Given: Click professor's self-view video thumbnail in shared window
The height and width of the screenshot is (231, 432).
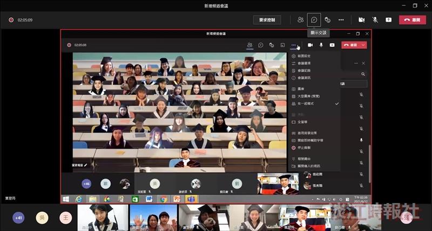Looking at the screenshot, I should pos(278,184).
